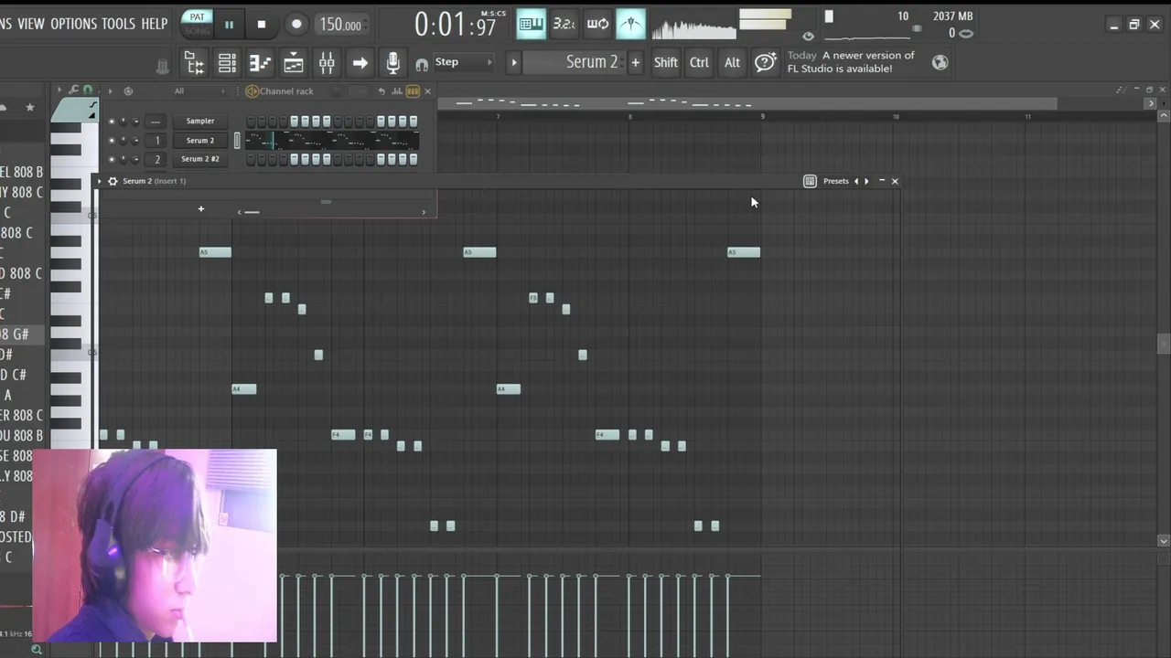Expand the pattern selector arrow before Serum 2

pyautogui.click(x=513, y=62)
